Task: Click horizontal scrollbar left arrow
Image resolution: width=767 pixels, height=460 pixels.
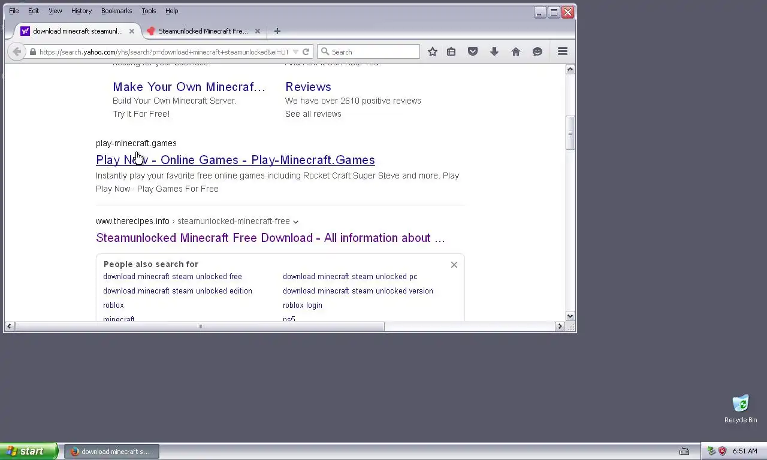Action: coord(10,326)
